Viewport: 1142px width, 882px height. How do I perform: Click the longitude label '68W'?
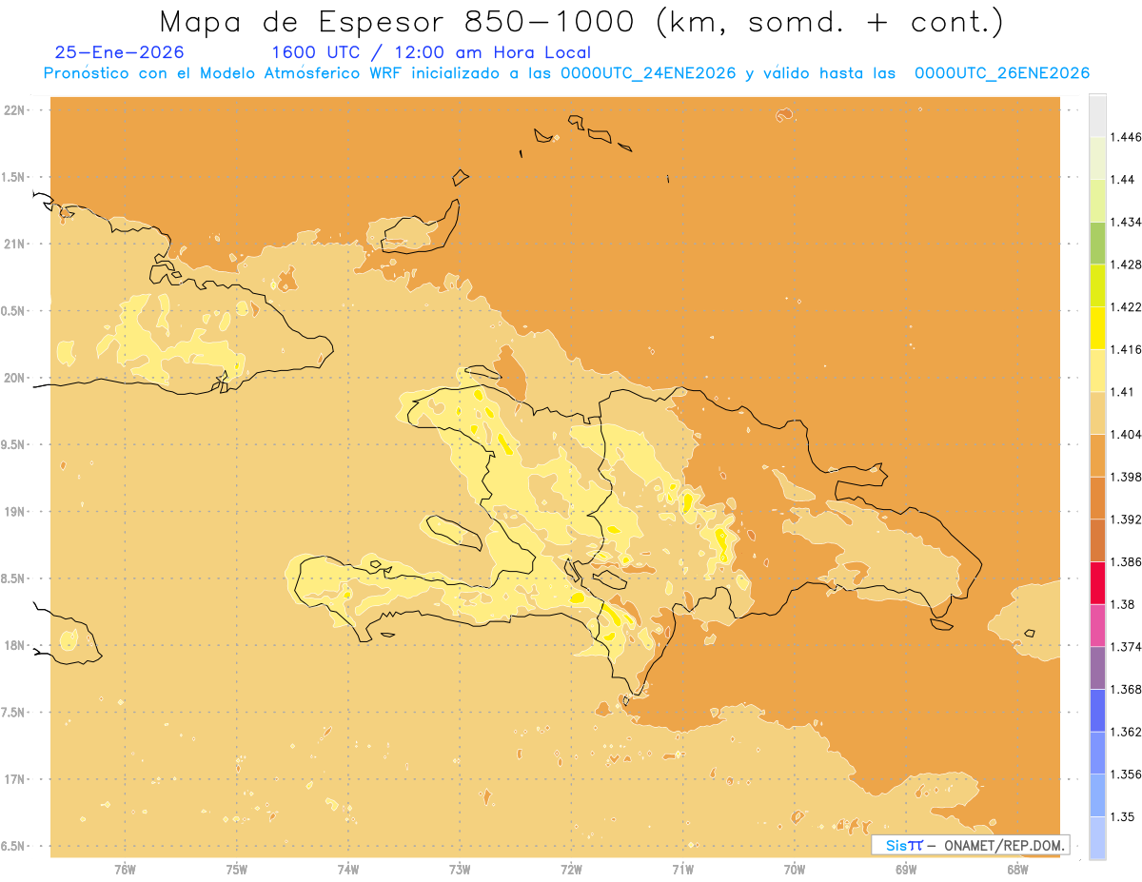[x=1017, y=870]
